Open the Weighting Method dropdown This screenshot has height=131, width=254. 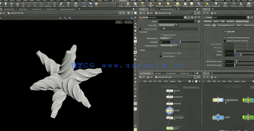(x=170, y=46)
